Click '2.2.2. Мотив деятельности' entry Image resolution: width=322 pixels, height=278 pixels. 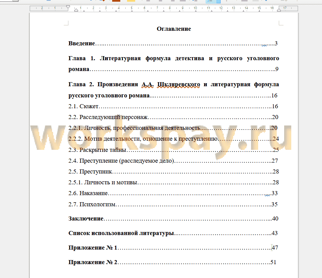click(174, 139)
